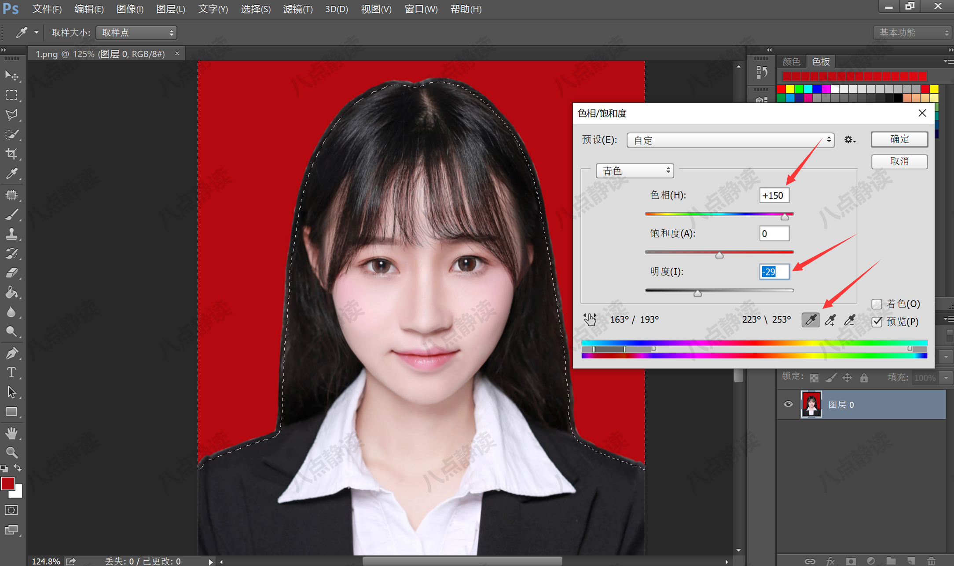Screen dimensions: 954x566
Task: Select the Crop tool
Action: 12,153
